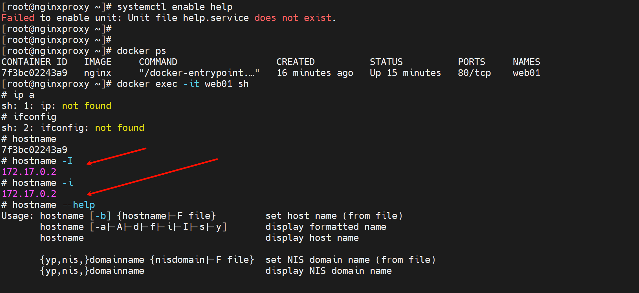This screenshot has width=639, height=293.
Task: Click "web01" under the NAMES column
Action: tap(526, 73)
